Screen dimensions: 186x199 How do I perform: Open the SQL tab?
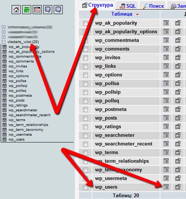click(x=127, y=6)
